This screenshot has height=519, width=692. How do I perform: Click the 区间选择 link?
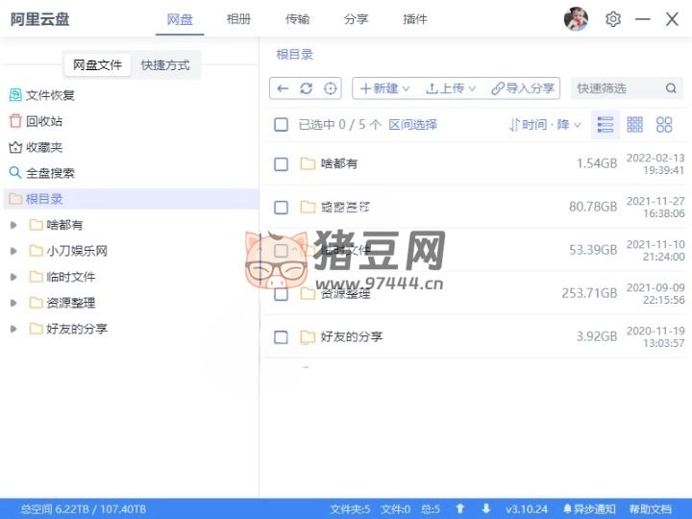coord(412,125)
